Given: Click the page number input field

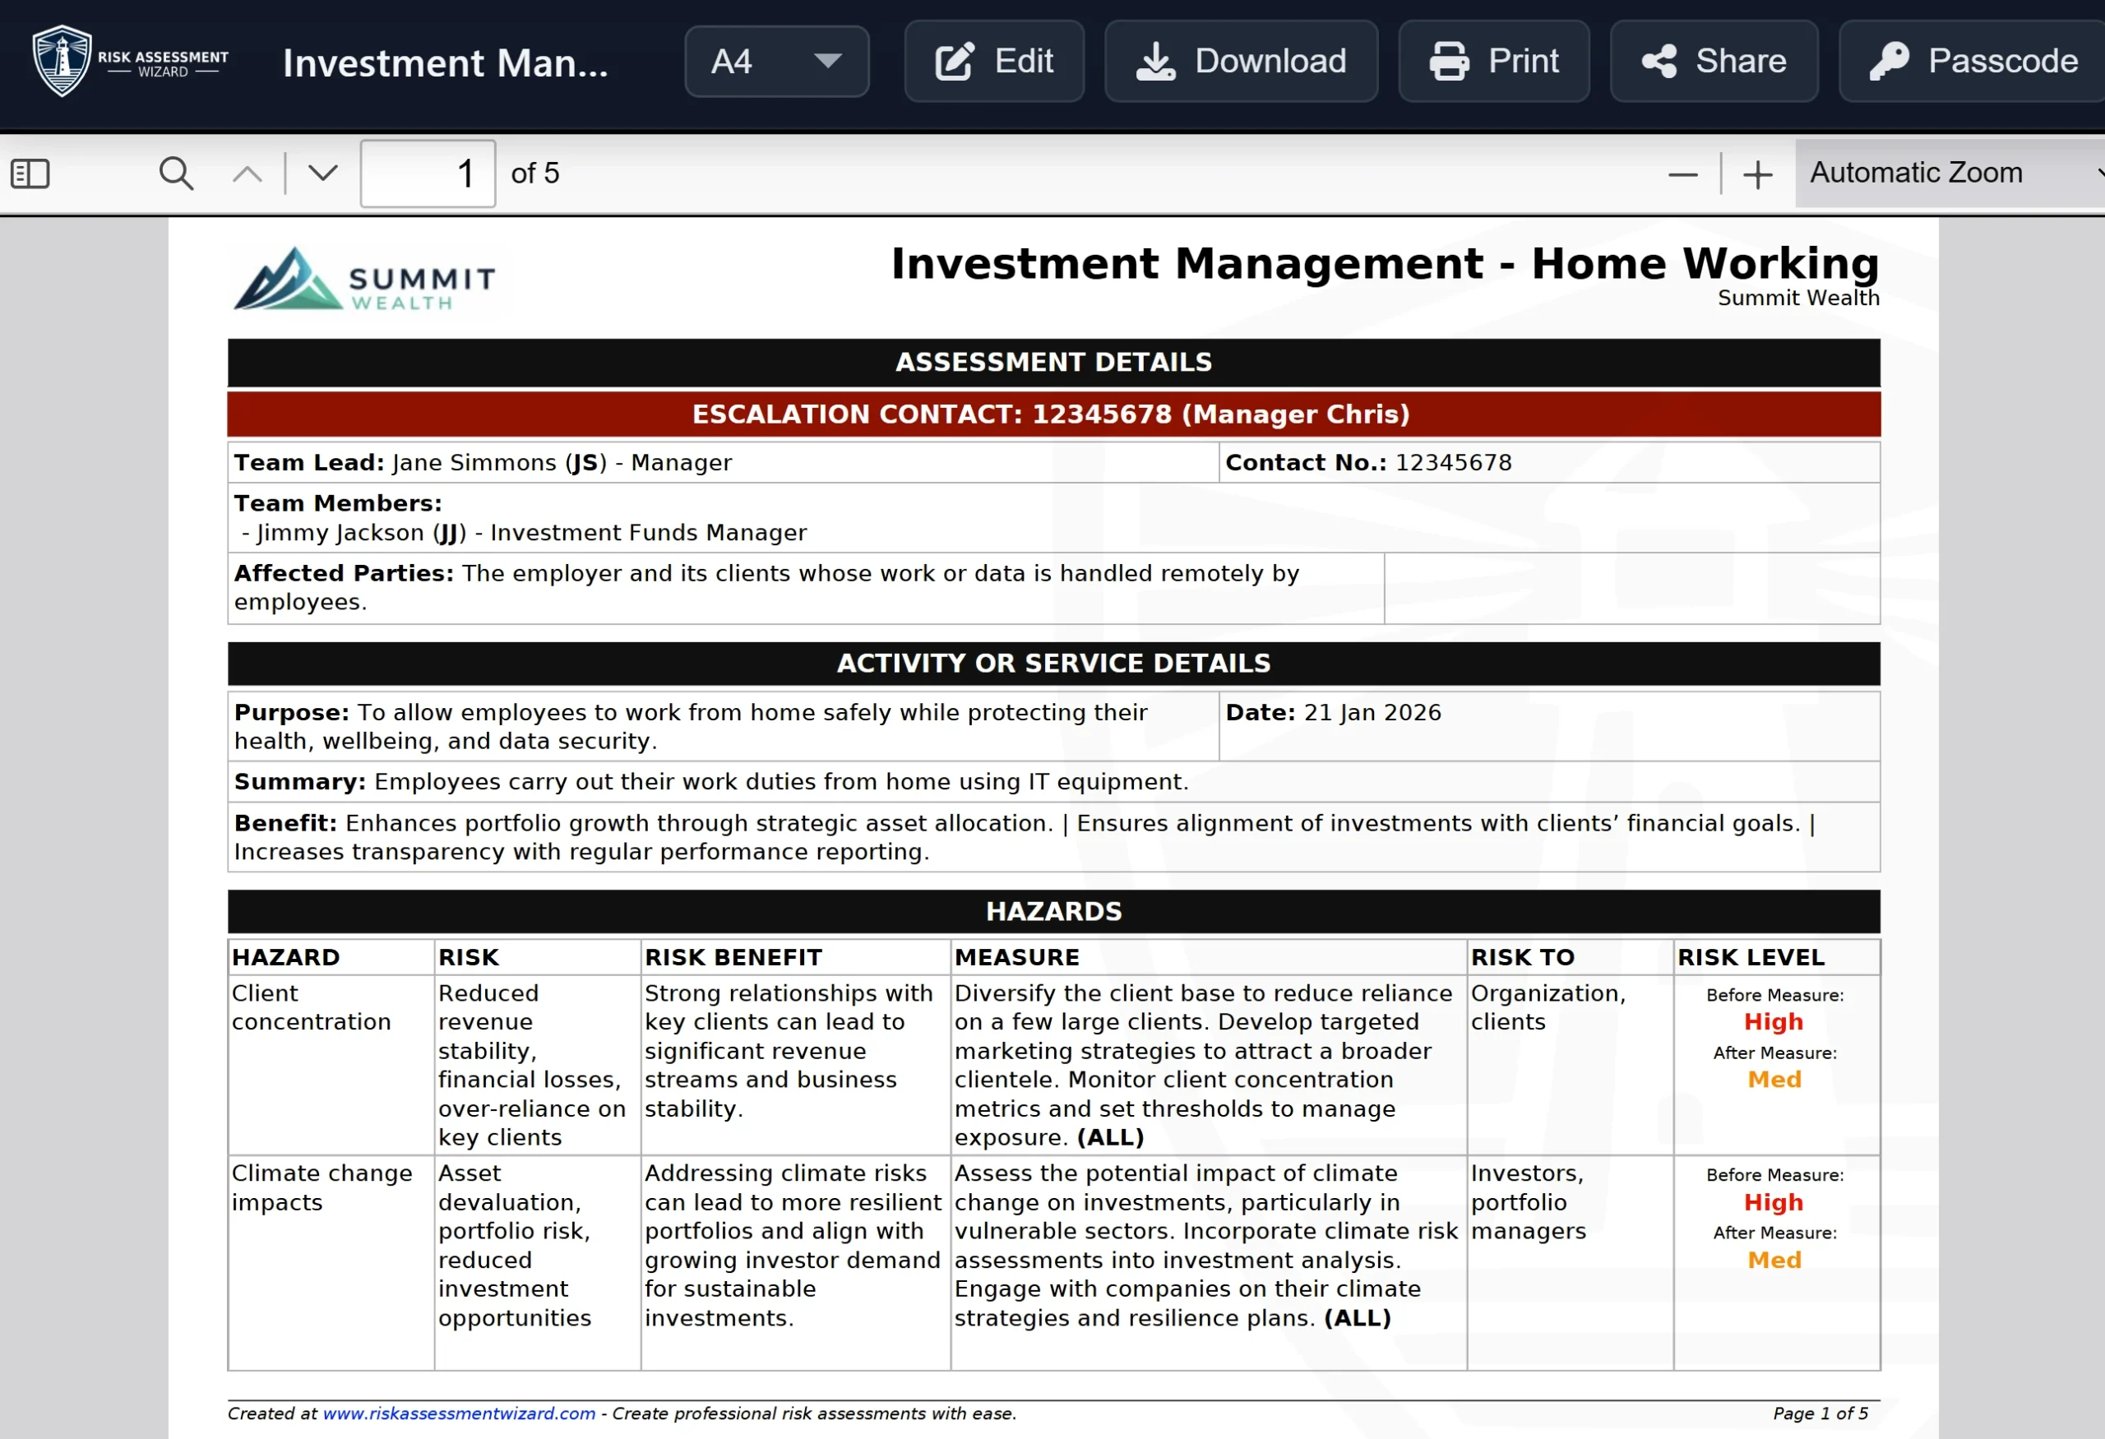Looking at the screenshot, I should [x=428, y=173].
